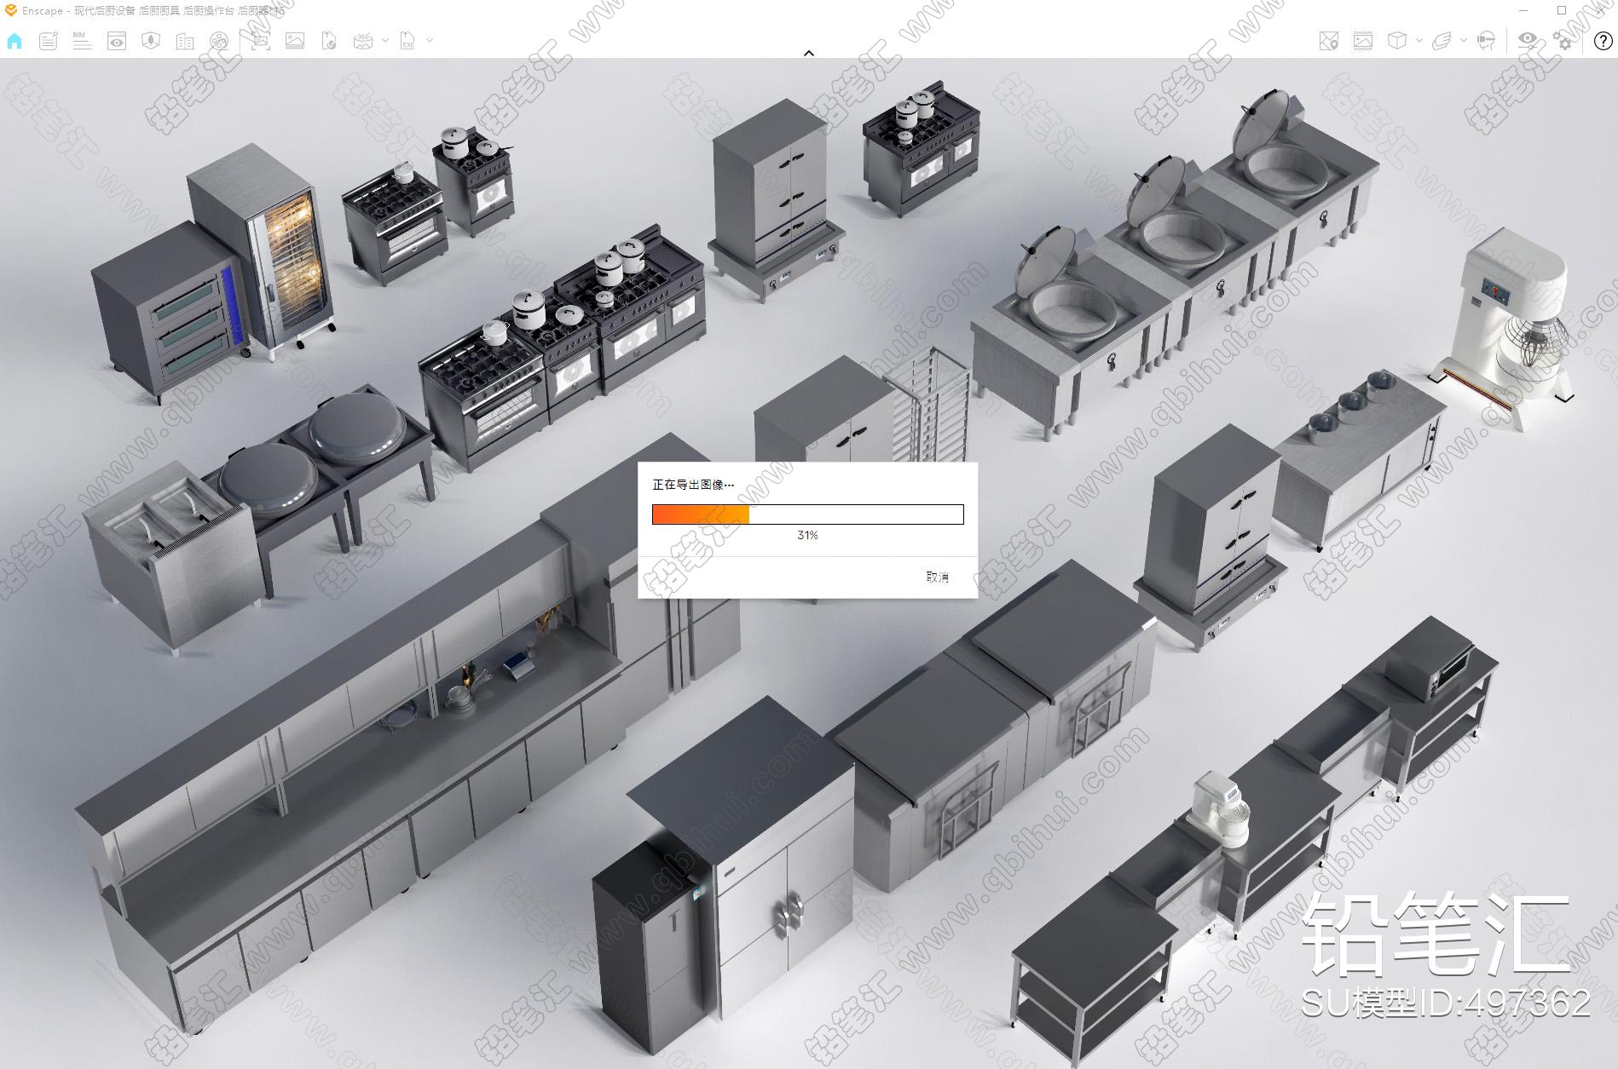Open General Settings gears icon

pyautogui.click(x=1563, y=40)
